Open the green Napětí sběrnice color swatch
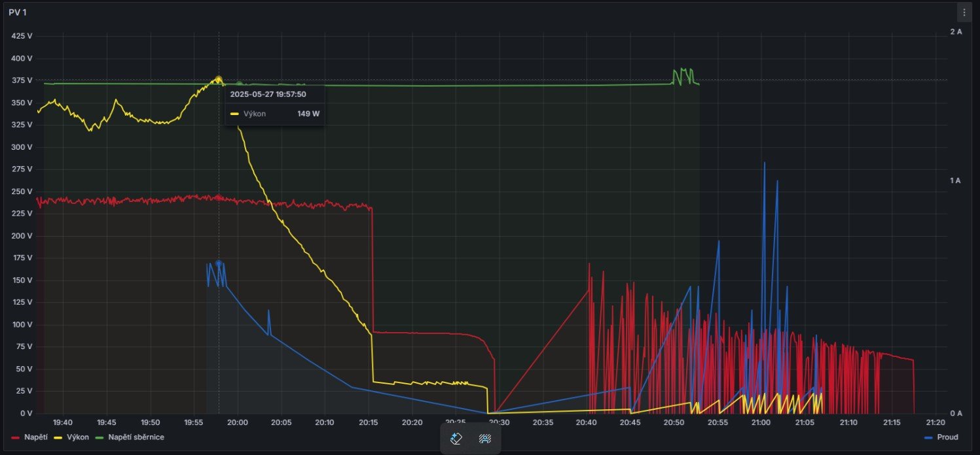Viewport: 980px width, 455px height. [100, 437]
